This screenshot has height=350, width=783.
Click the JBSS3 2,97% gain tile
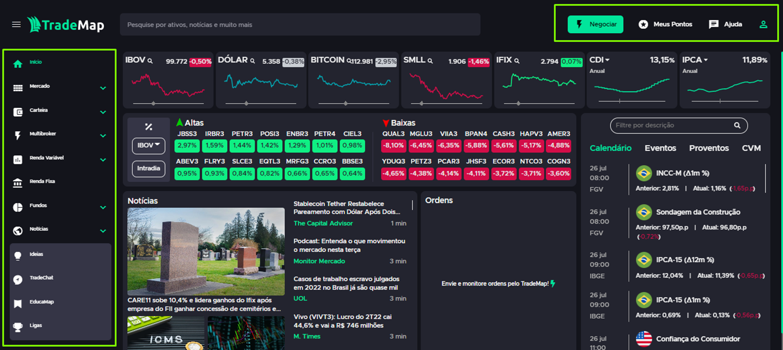click(x=187, y=146)
